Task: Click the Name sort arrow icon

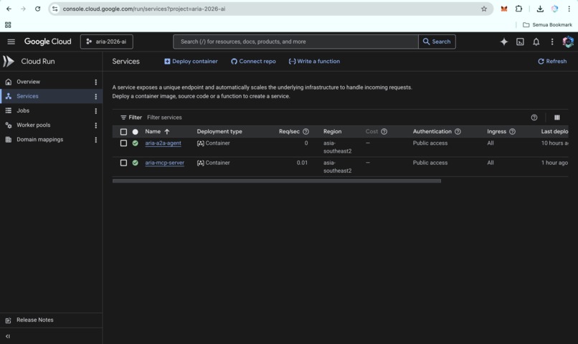Action: (x=166, y=131)
